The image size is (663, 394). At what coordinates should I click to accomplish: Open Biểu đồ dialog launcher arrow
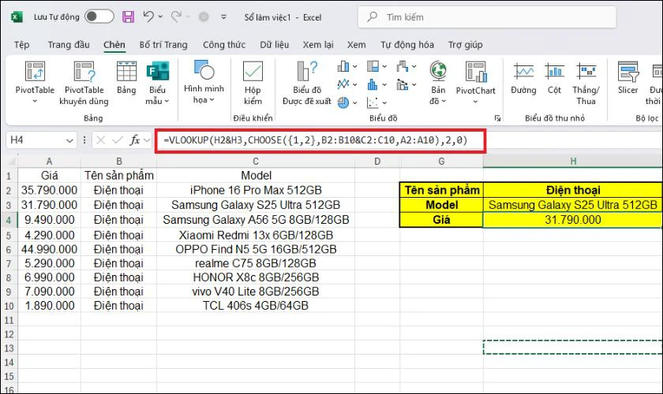click(x=498, y=118)
